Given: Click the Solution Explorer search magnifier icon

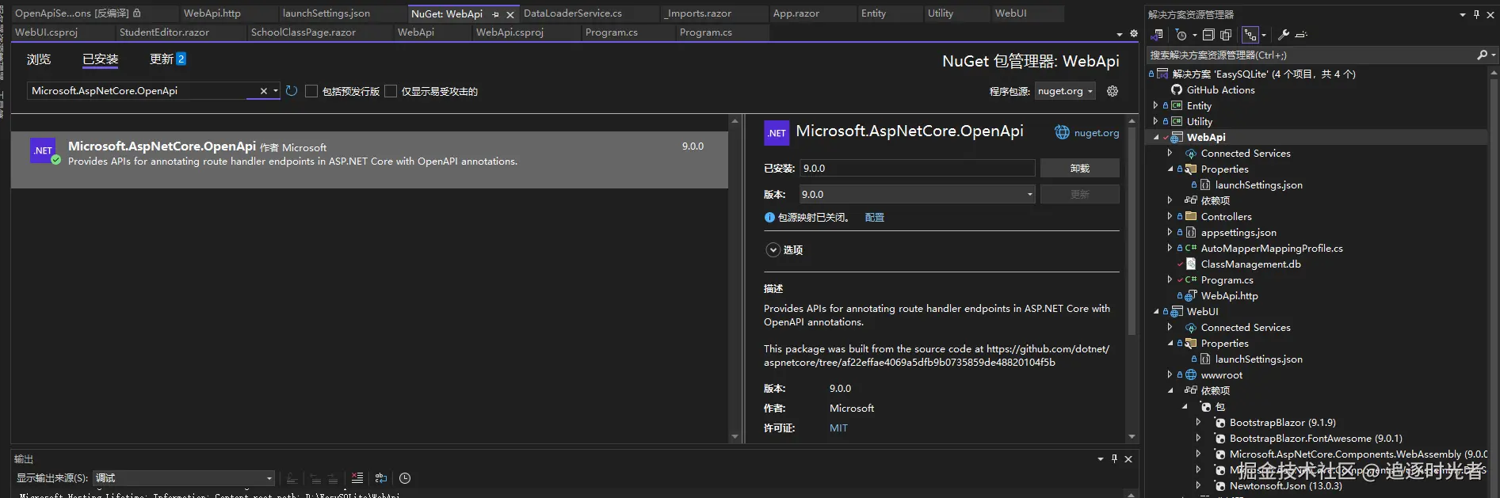Looking at the screenshot, I should [x=1482, y=55].
